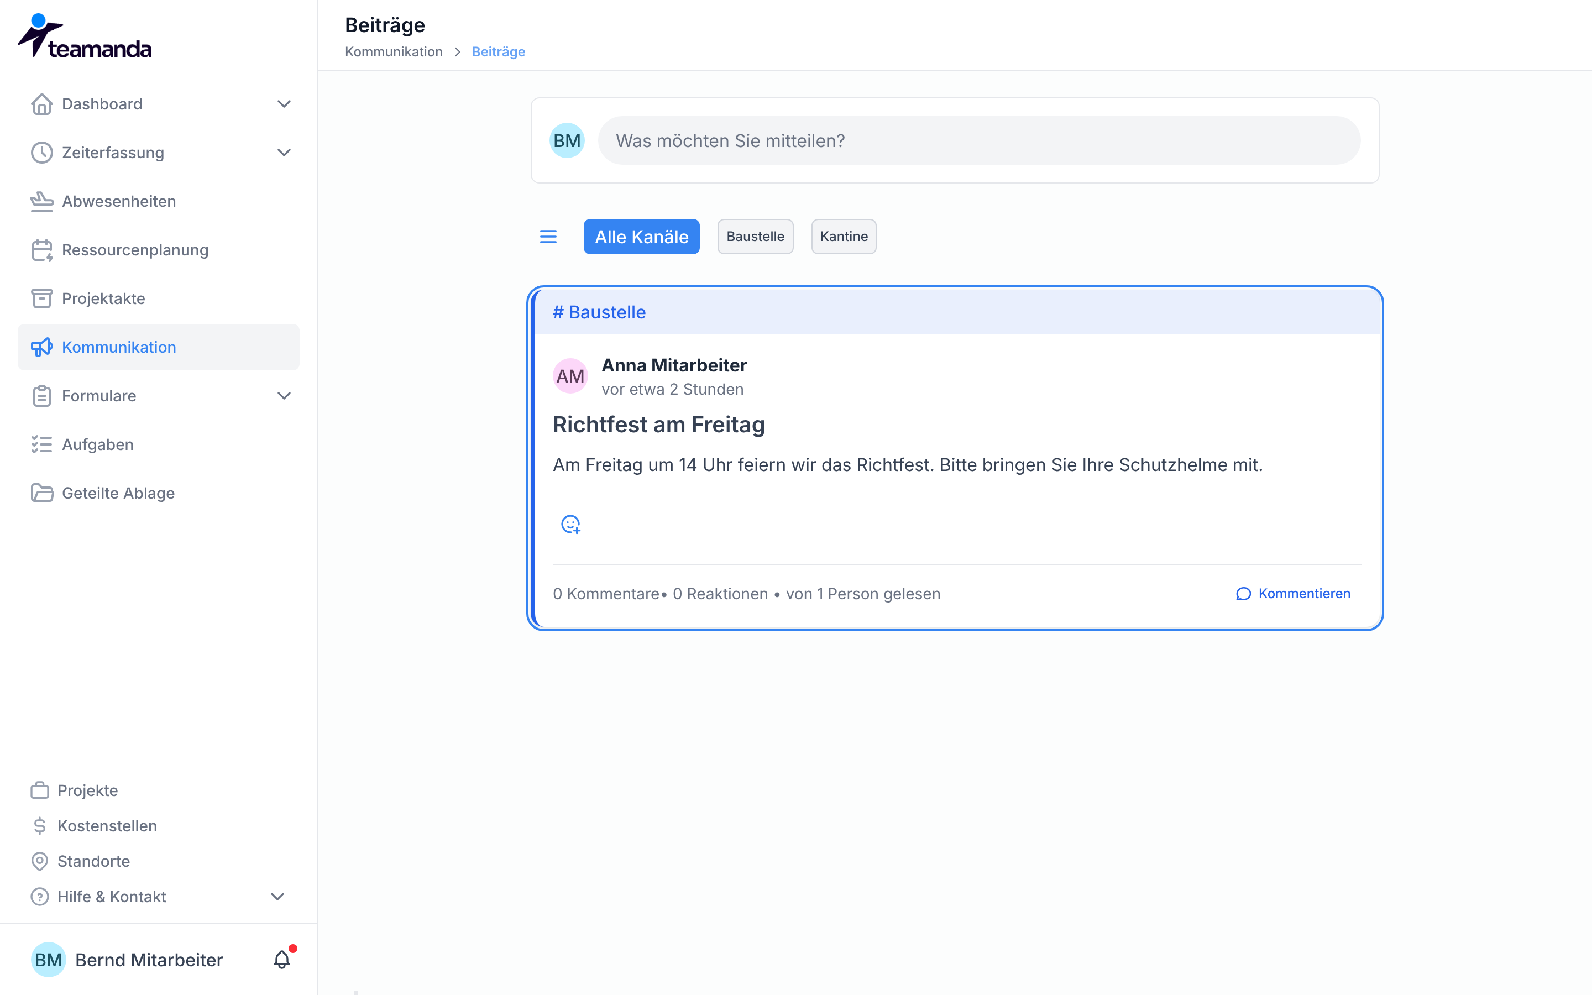Open the # Baustelle channel header link
The width and height of the screenshot is (1592, 995).
(599, 312)
